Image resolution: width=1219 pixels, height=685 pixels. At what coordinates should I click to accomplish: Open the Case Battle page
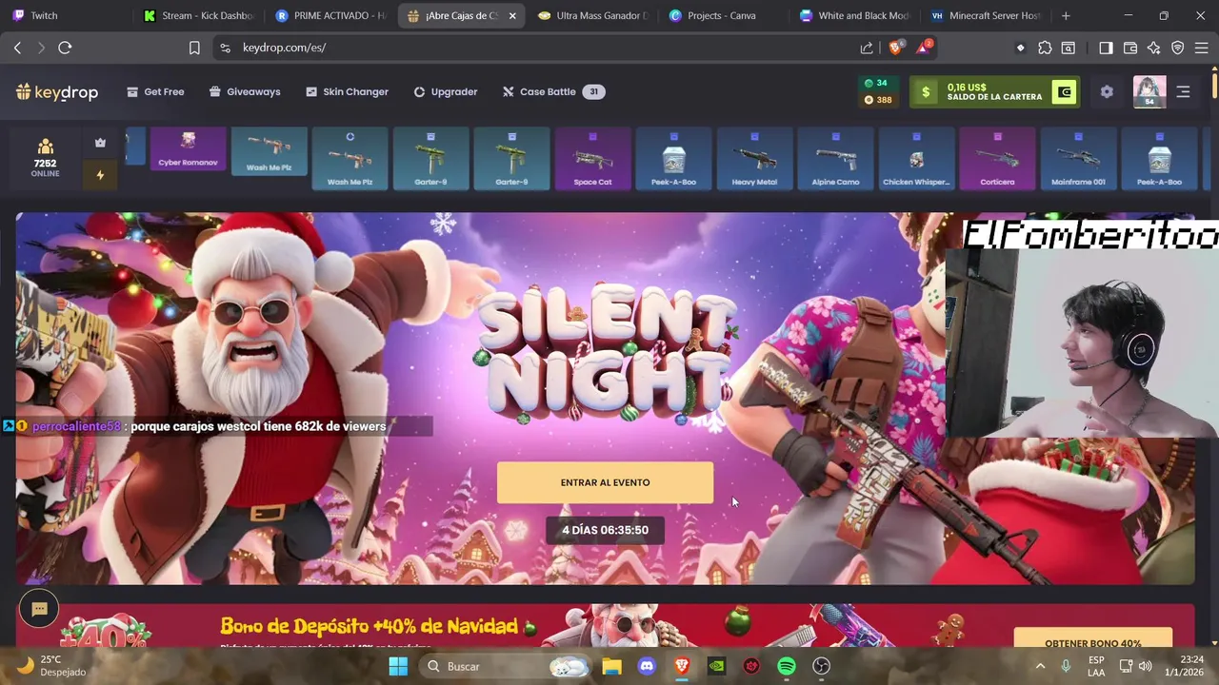(x=553, y=92)
